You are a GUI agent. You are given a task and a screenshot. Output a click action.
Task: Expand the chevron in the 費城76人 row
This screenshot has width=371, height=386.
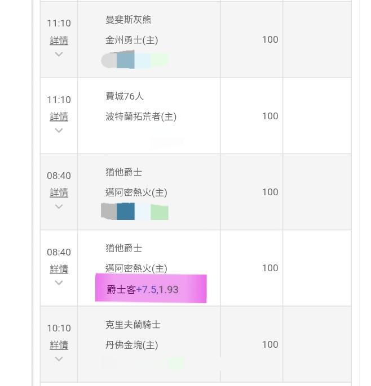click(x=59, y=131)
